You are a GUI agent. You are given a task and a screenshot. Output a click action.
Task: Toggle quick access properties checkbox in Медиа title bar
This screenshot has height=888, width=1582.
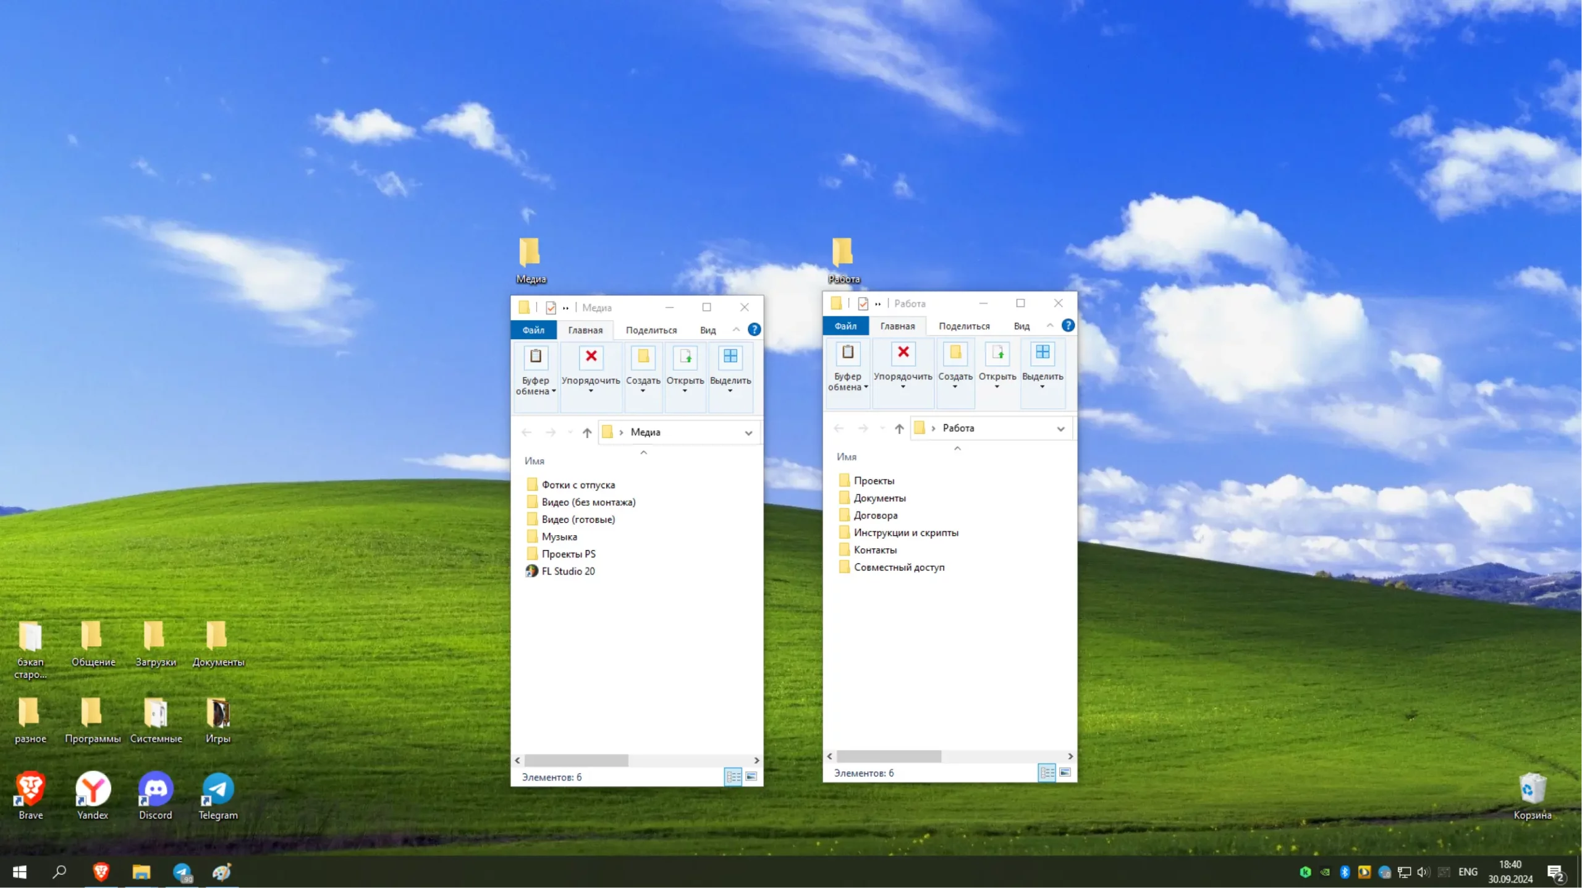pyautogui.click(x=551, y=308)
